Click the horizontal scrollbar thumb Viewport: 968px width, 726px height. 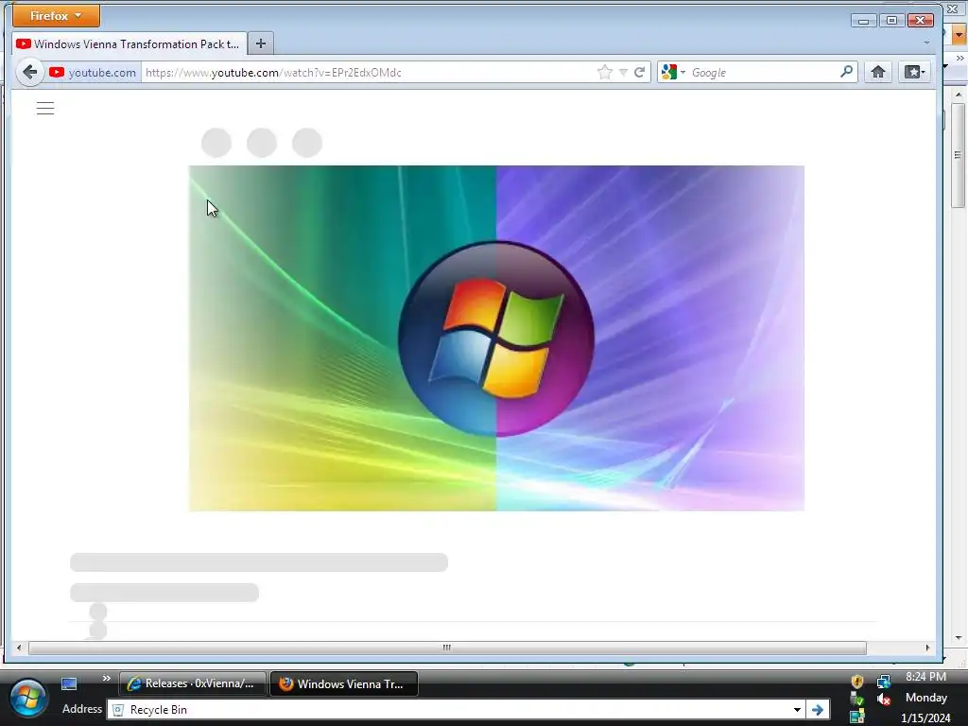coord(447,648)
